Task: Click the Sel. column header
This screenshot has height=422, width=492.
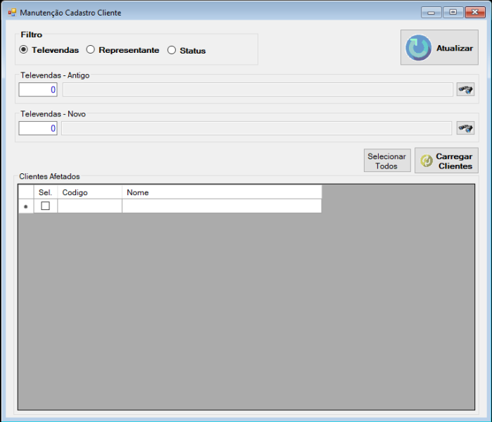Action: point(46,192)
